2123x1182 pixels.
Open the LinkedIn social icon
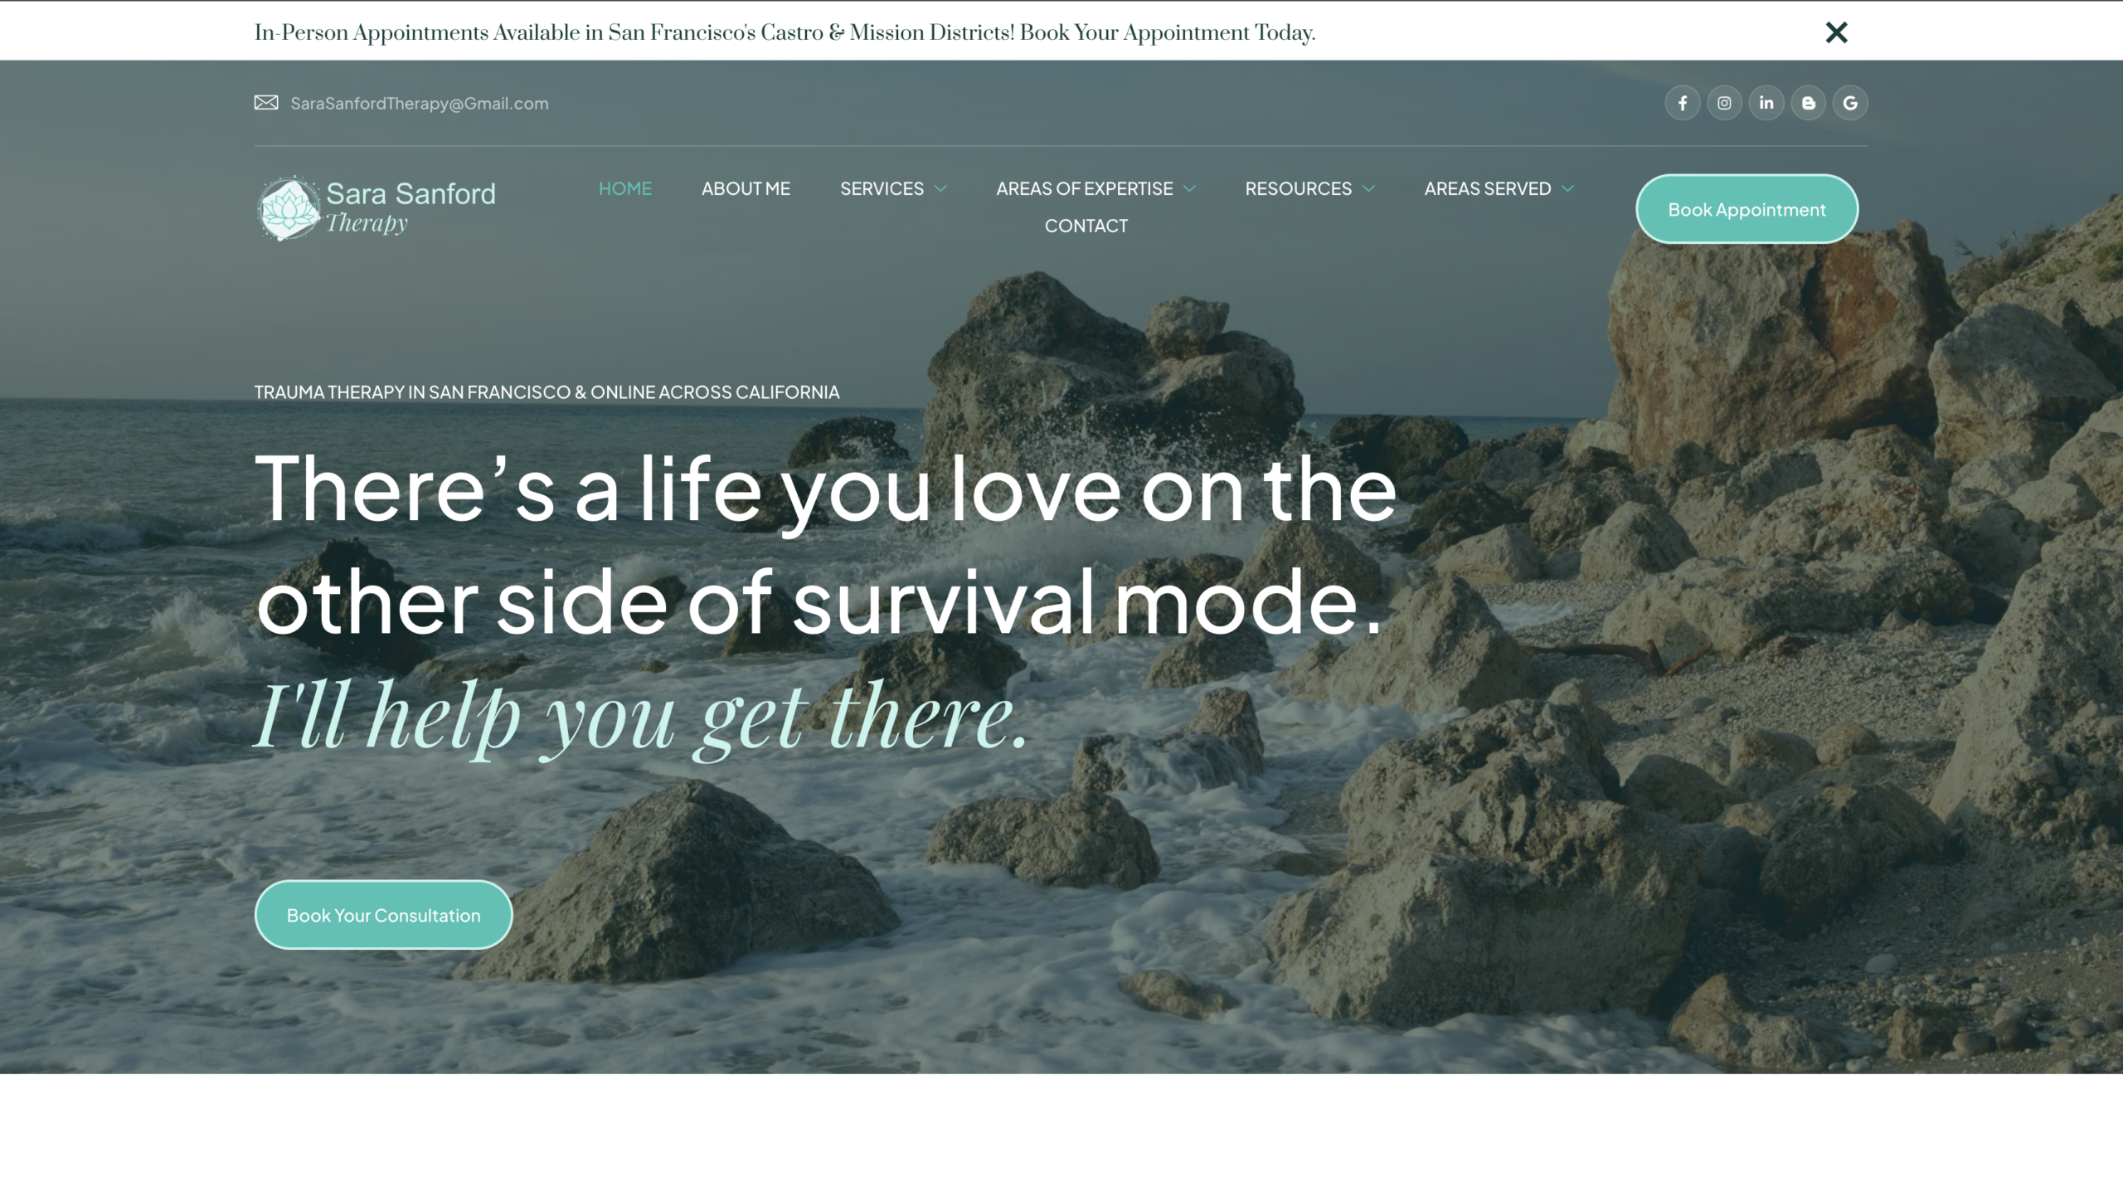coord(1766,103)
